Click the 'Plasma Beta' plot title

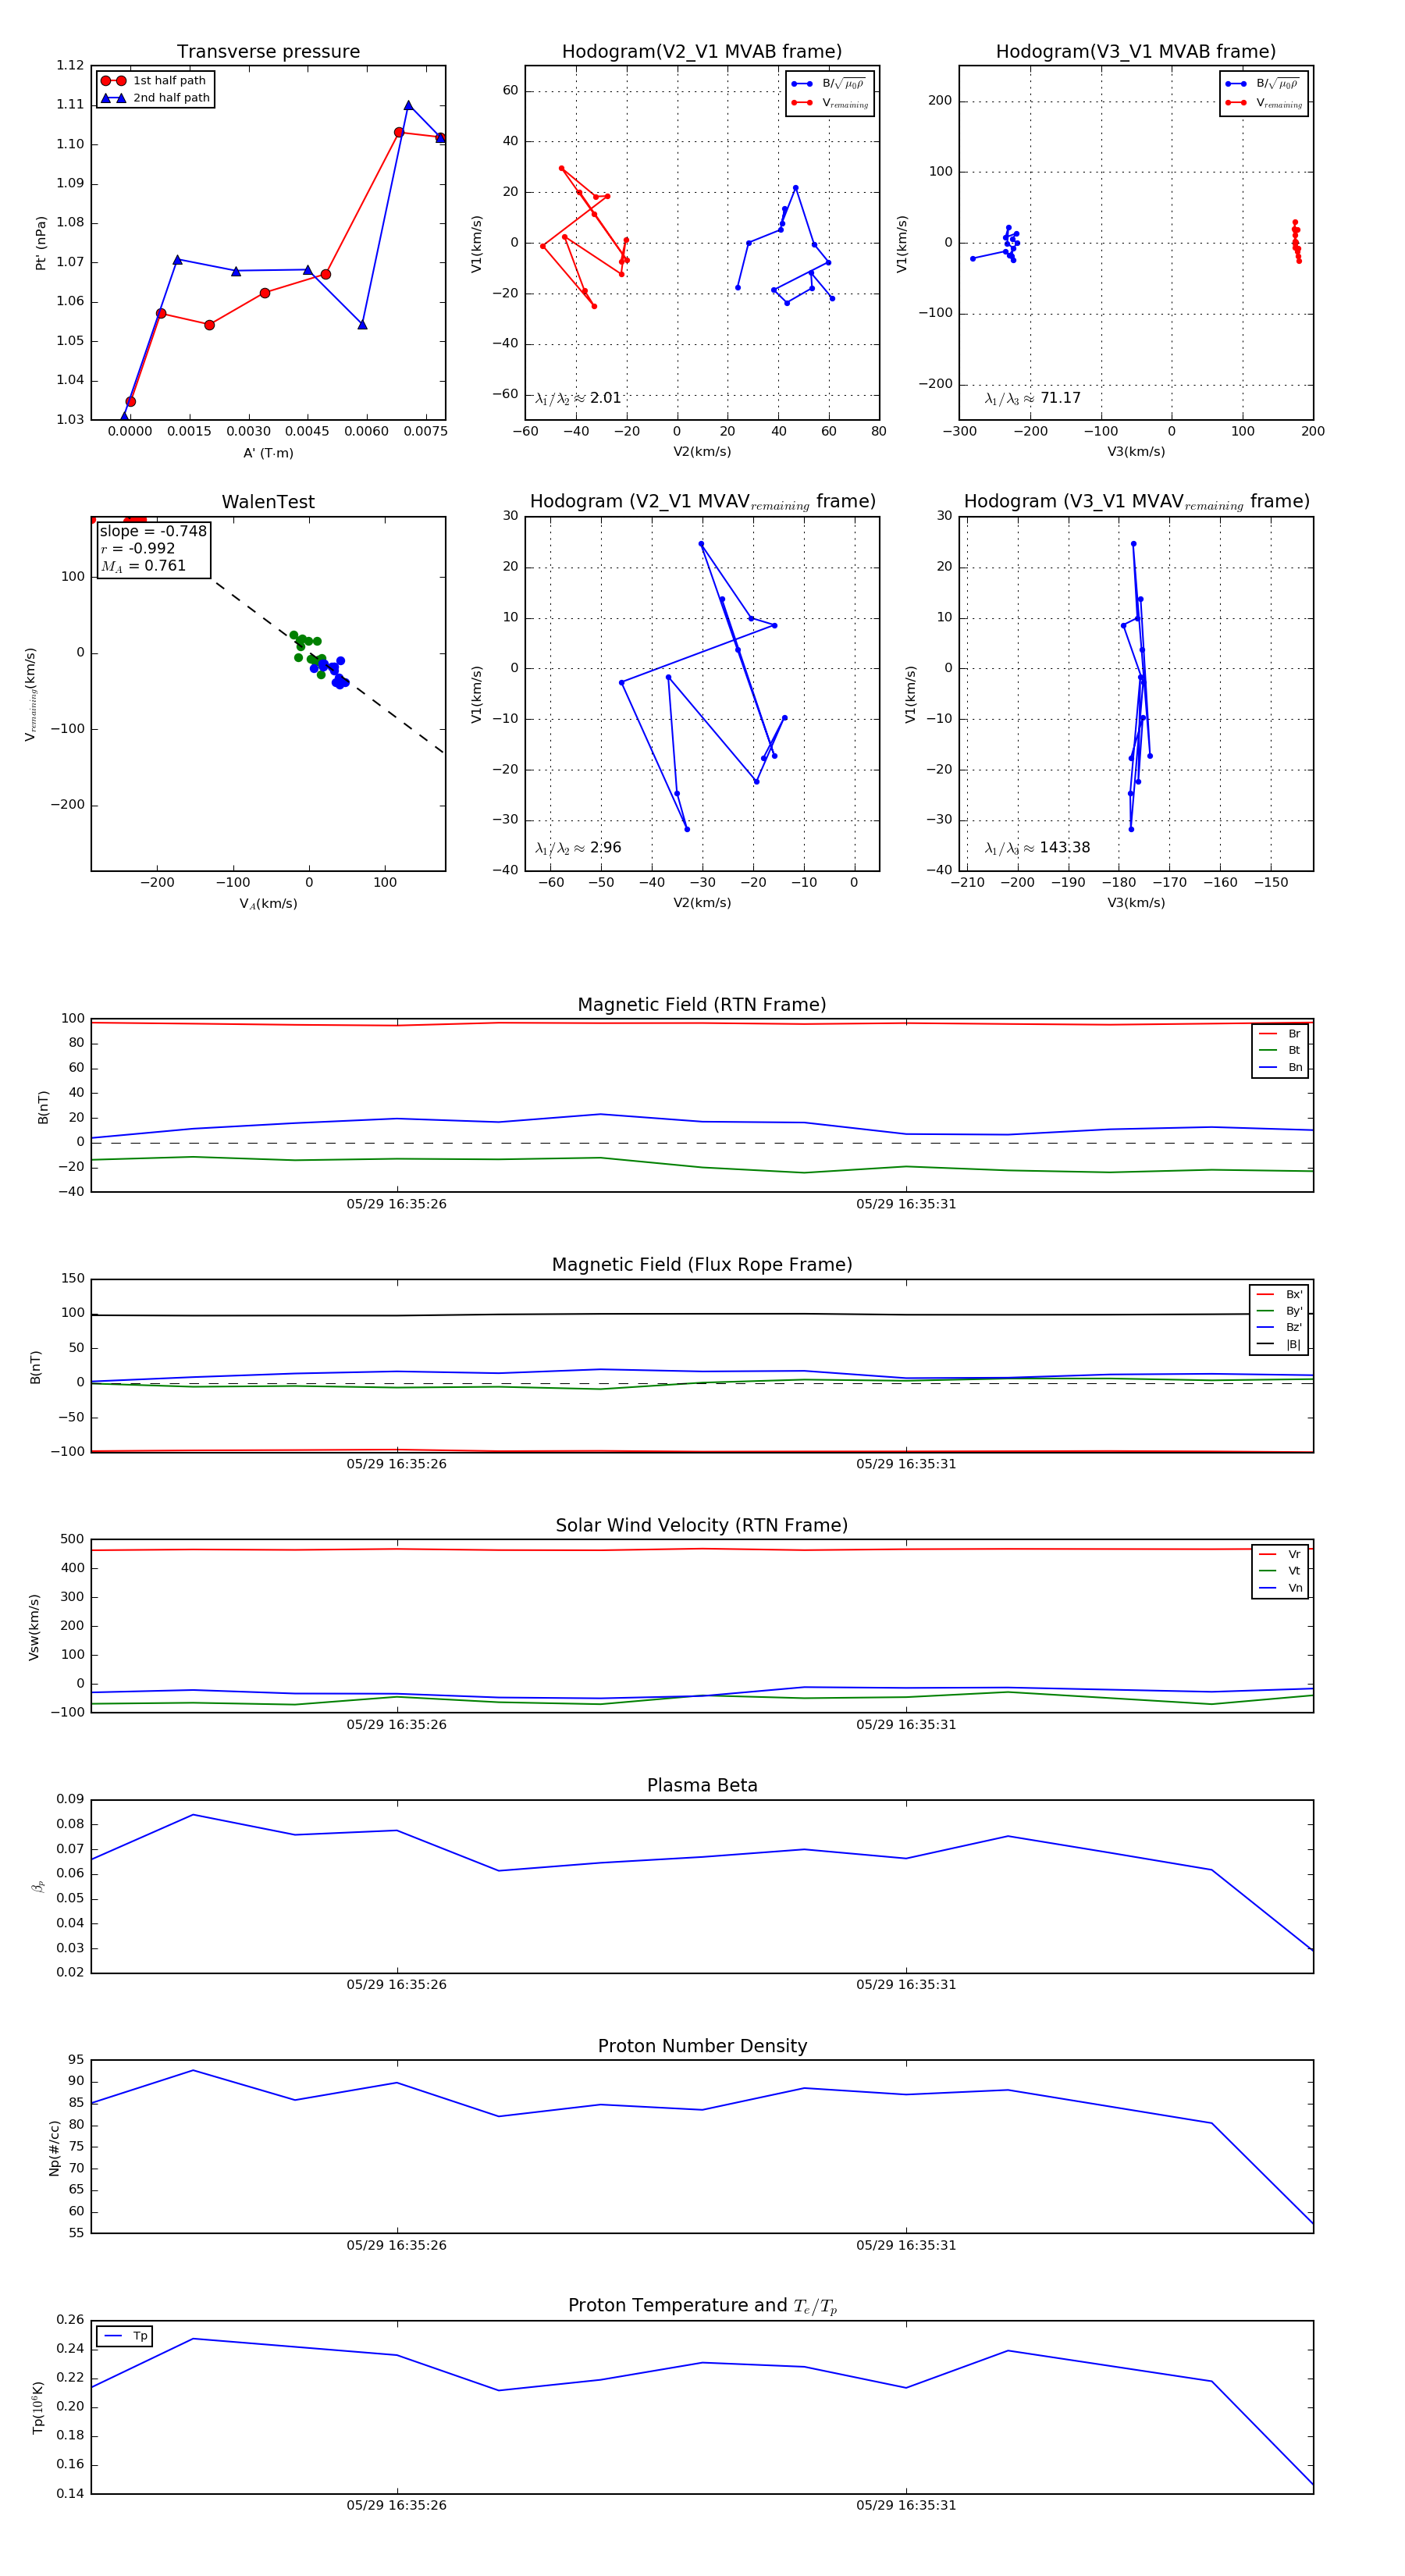pos(702,1786)
